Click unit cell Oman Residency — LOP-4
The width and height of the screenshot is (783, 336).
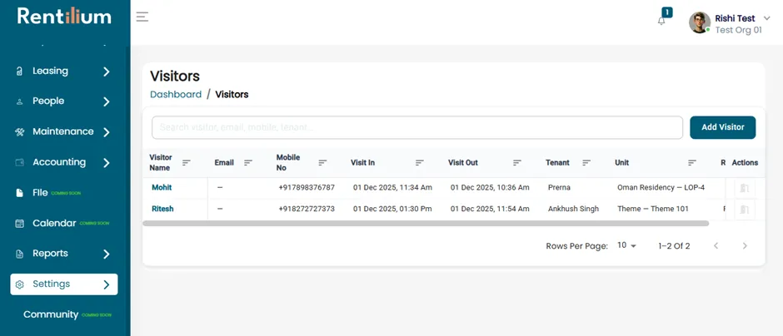pos(661,187)
